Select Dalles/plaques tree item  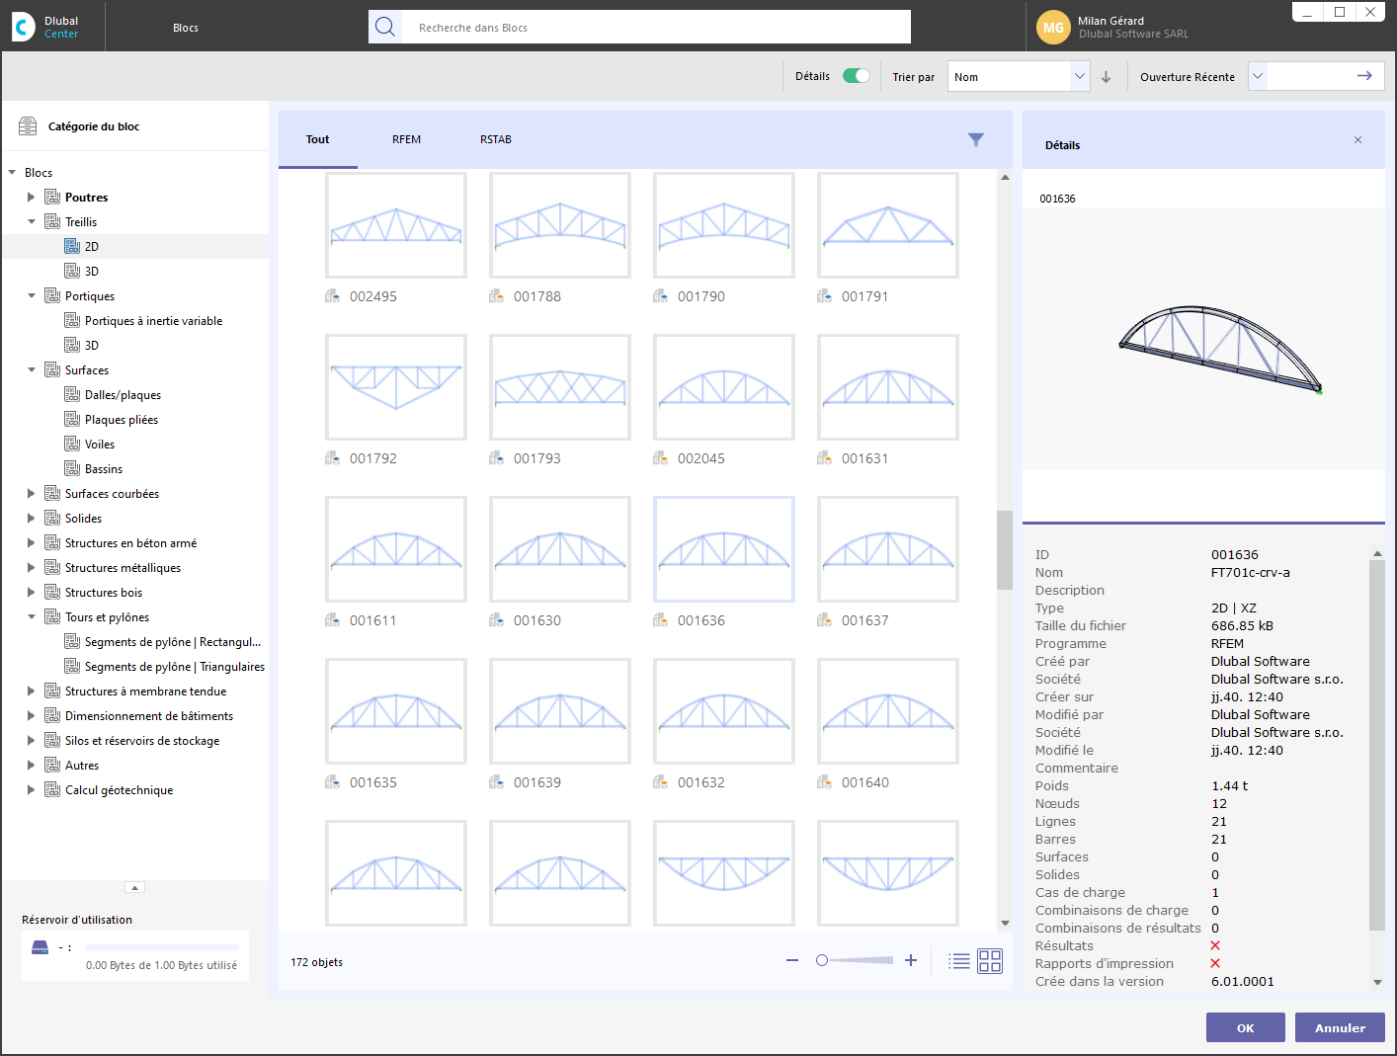tap(123, 395)
